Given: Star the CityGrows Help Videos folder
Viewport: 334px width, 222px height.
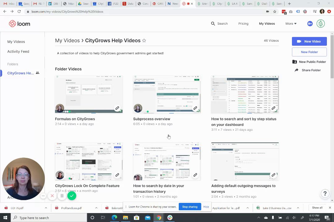Looking at the screenshot, I should (144, 41).
